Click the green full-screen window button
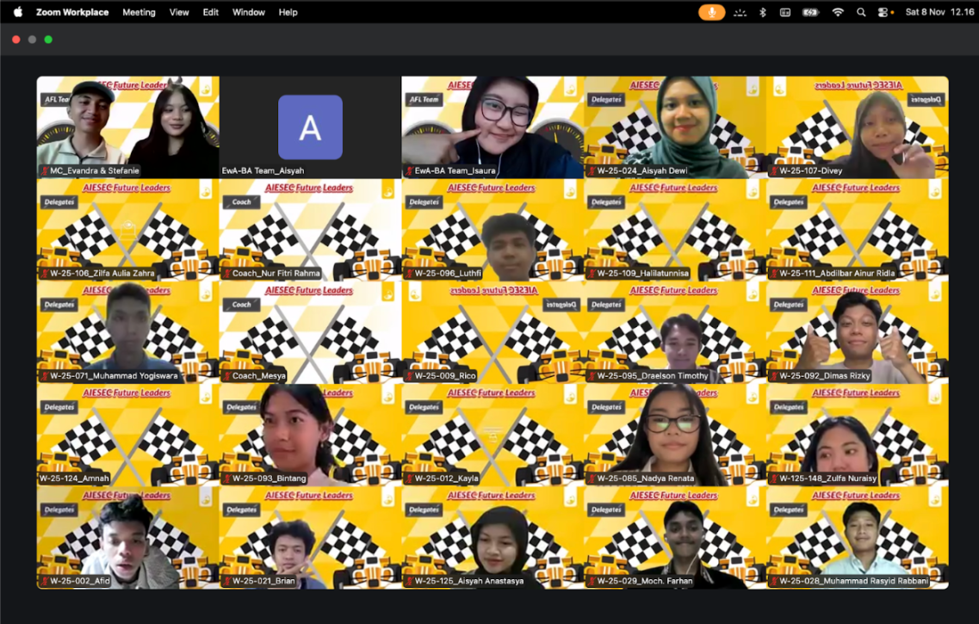Image resolution: width=979 pixels, height=624 pixels. 48,40
